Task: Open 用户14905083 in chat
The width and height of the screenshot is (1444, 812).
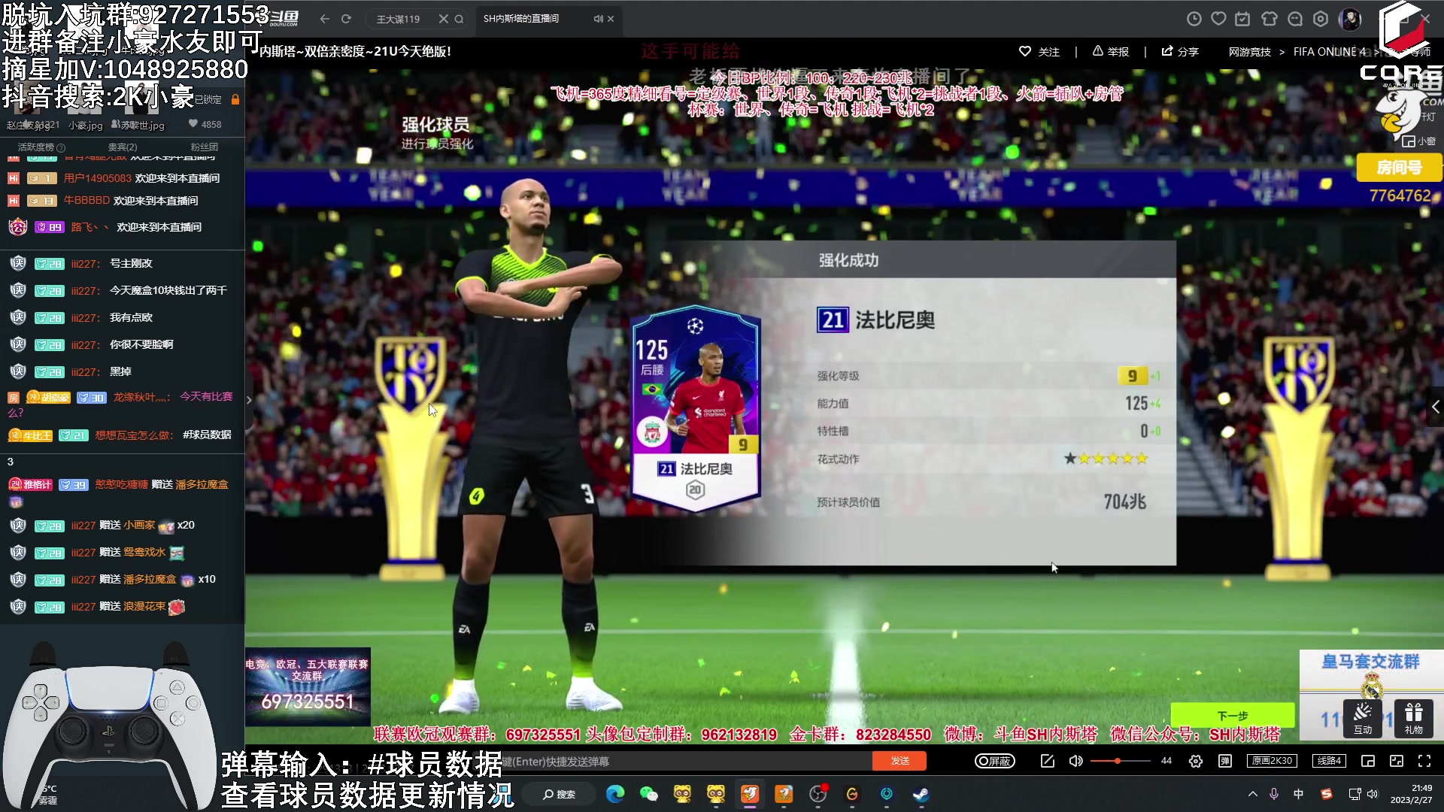Action: pyautogui.click(x=97, y=178)
